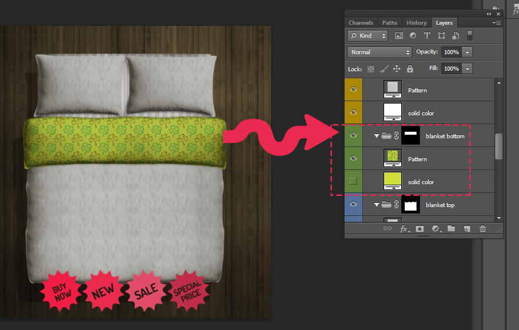Collapse the panel with double-arrow icon
Viewport: 519px width, 330px height.
click(488, 14)
